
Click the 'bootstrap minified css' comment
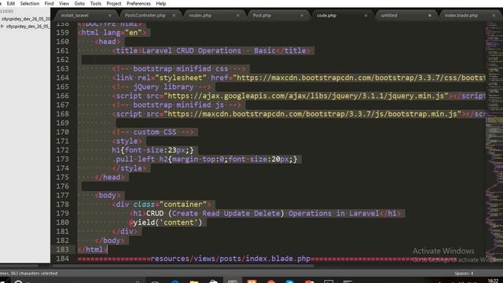click(x=178, y=68)
